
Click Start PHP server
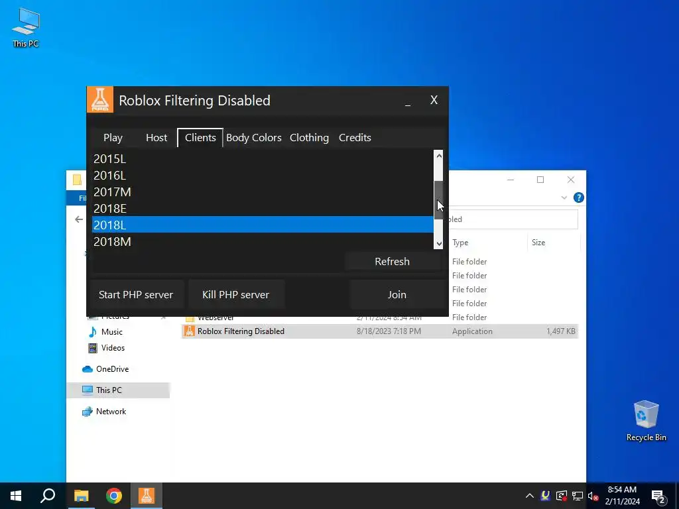[136, 295]
